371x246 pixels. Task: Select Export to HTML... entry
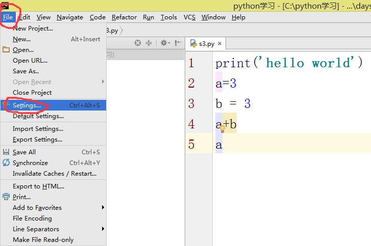[x=53, y=186]
